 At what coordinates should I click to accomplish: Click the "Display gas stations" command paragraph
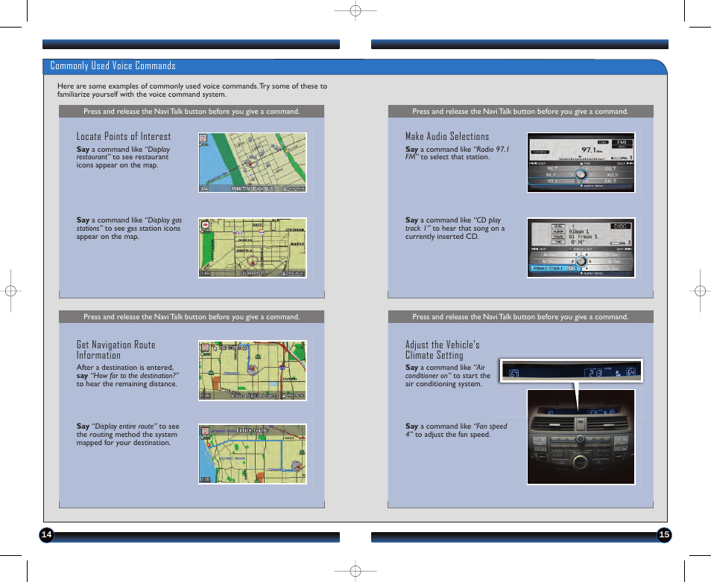tap(129, 228)
